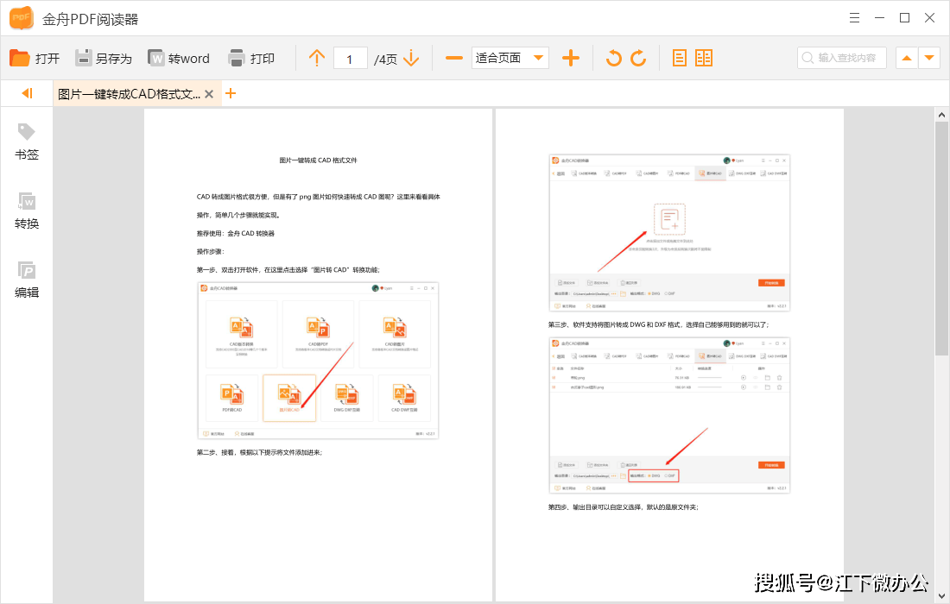The width and height of the screenshot is (950, 604).
Task: Open the 转换 conversion panel
Action: point(27,211)
